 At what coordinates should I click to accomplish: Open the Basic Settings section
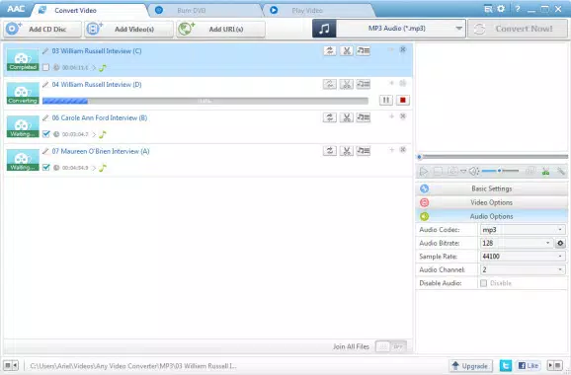(x=492, y=188)
